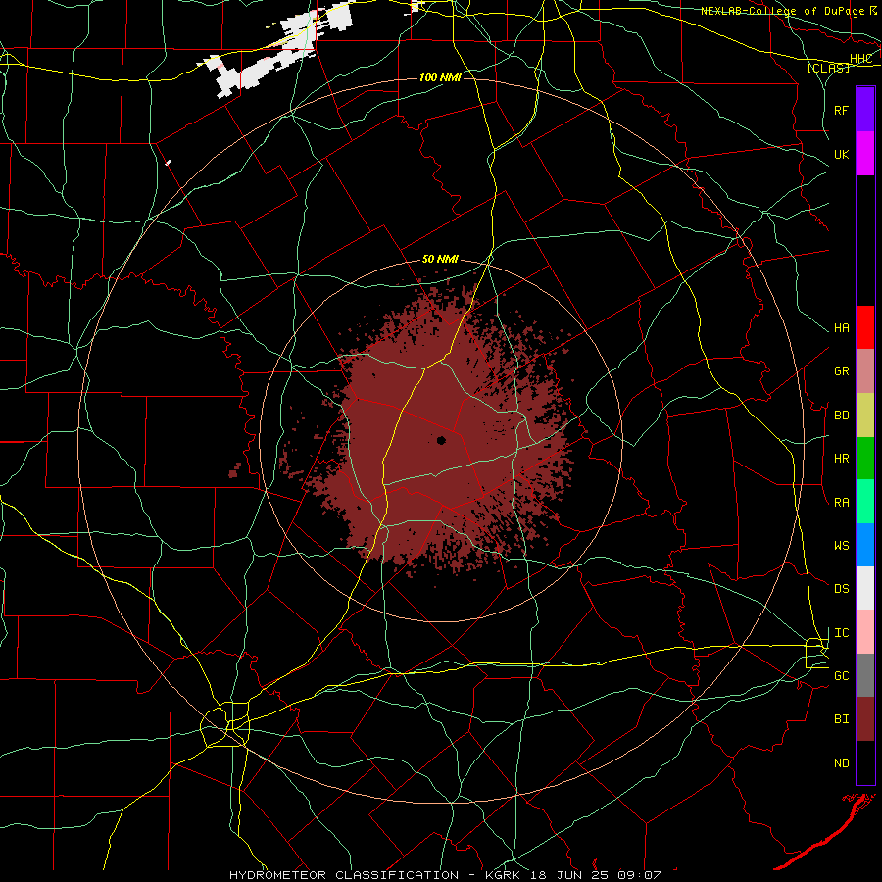Click the KGRK radar site identifier
Viewport: 882px width, 882px height.
(x=505, y=875)
